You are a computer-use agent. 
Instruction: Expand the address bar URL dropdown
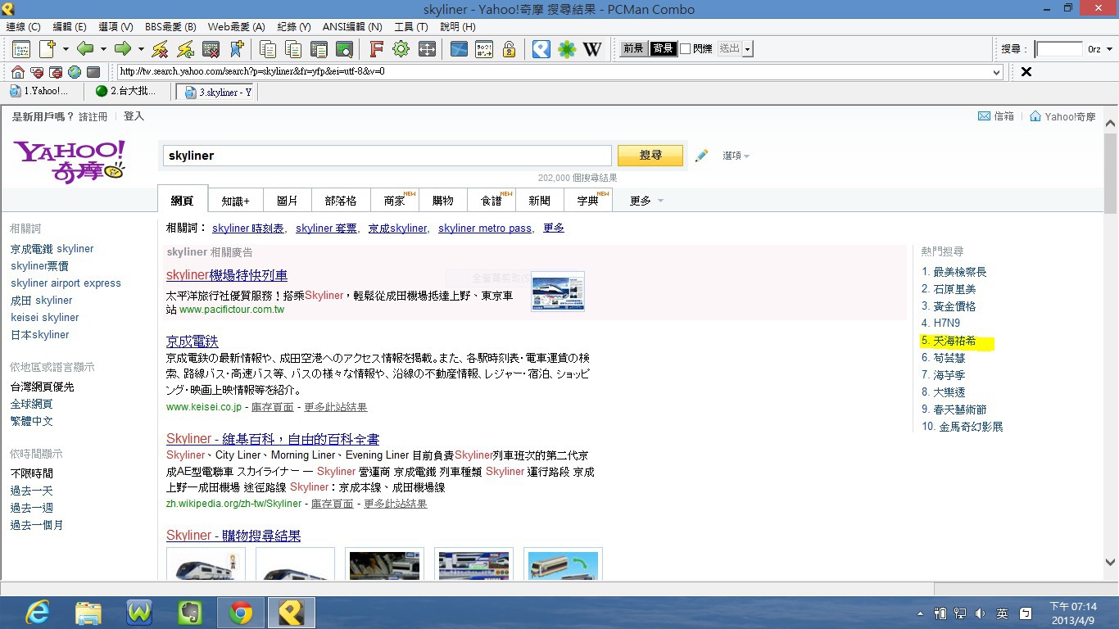(x=997, y=72)
